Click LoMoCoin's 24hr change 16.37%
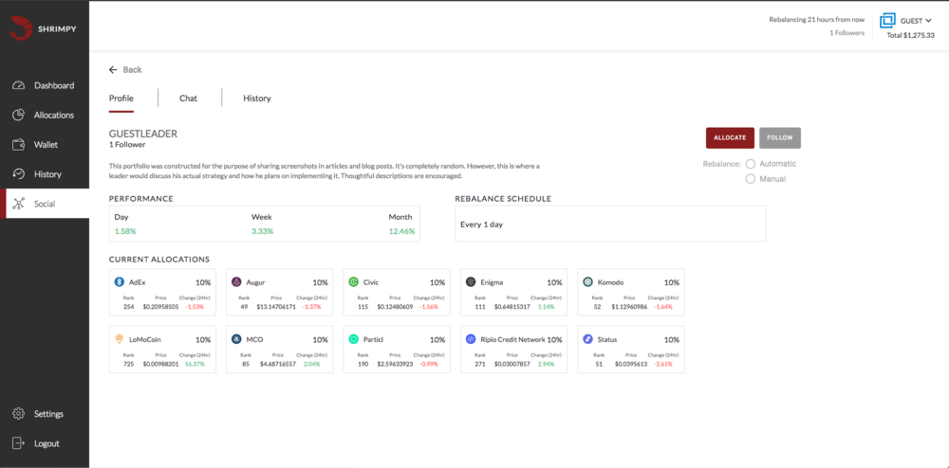Viewport: 949px width, 468px height. (x=195, y=364)
